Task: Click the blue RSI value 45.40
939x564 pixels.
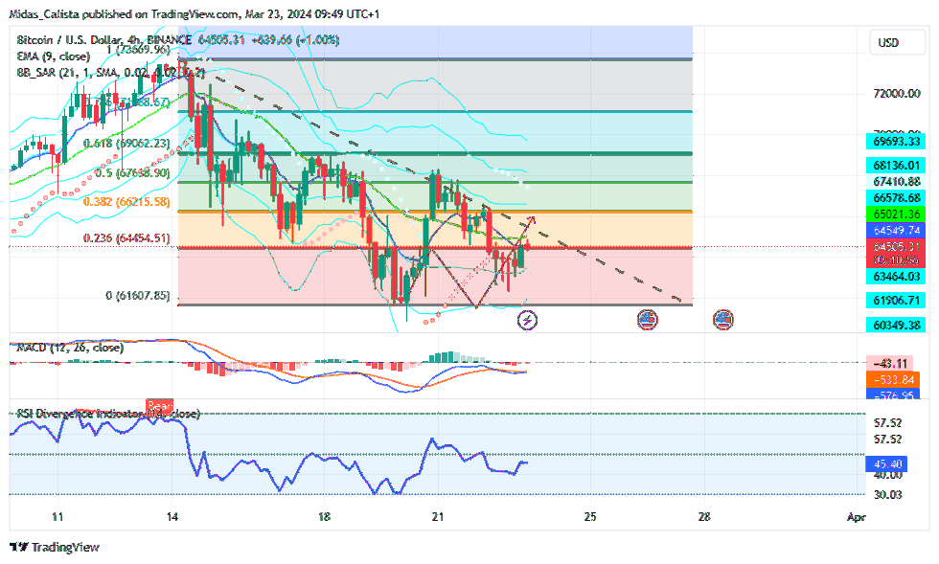Action: (887, 464)
